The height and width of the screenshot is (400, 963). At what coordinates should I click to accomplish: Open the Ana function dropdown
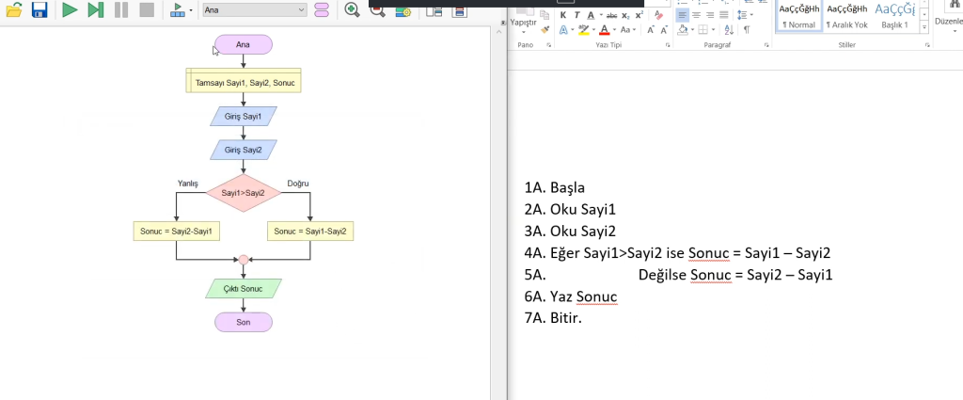[x=255, y=10]
